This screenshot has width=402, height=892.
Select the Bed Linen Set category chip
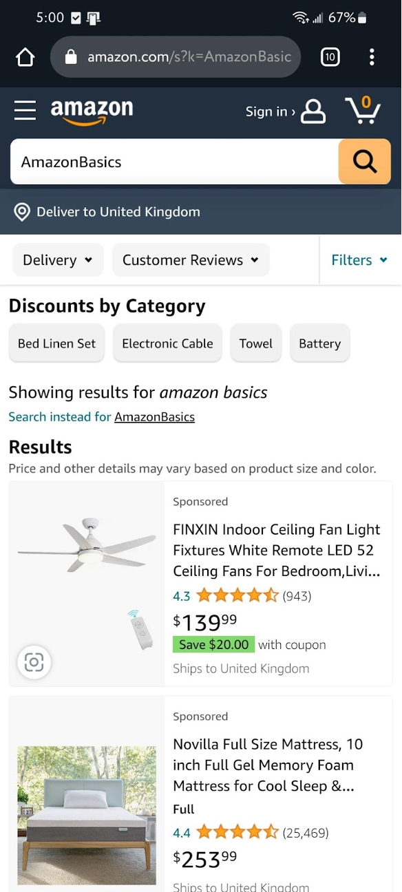(x=56, y=343)
